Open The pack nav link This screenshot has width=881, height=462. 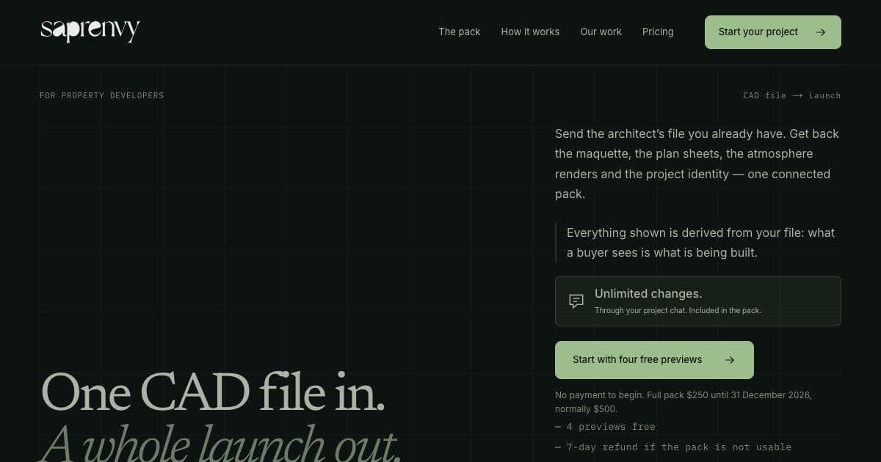pyautogui.click(x=460, y=32)
